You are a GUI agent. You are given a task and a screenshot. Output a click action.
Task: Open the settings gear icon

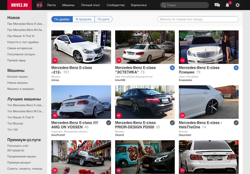point(238,5)
